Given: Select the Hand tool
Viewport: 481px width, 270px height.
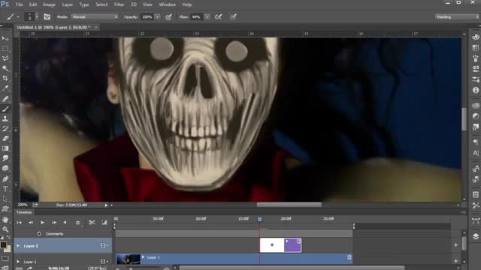Looking at the screenshot, I should (5, 220).
